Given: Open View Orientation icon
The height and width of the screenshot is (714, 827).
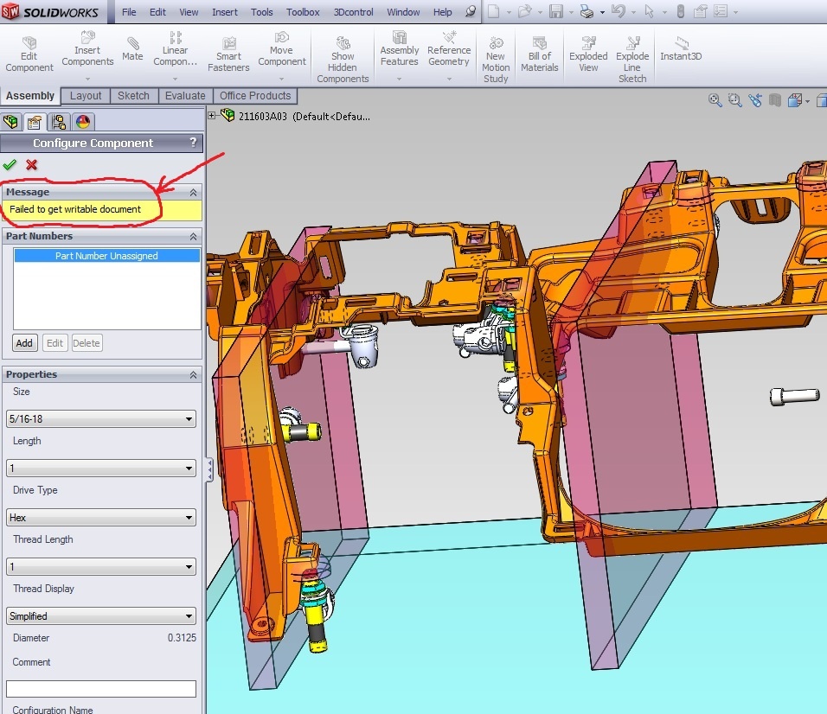Looking at the screenshot, I should coord(795,100).
